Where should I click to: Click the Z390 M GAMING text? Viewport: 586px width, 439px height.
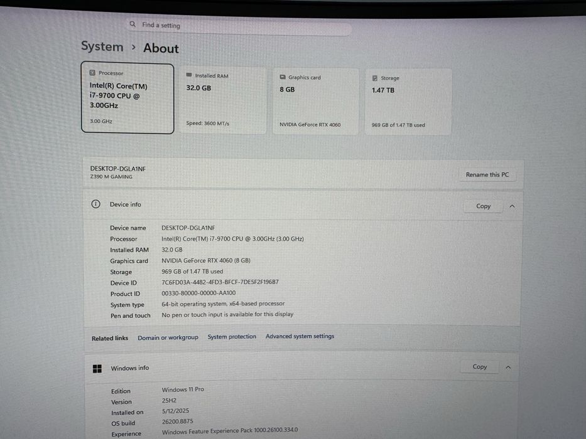coord(111,177)
